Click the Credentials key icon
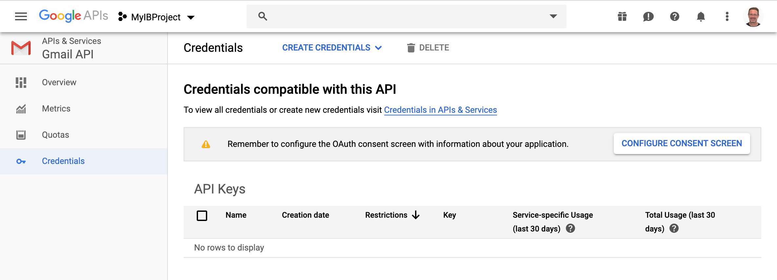Screen dimensions: 777x280 [21, 161]
